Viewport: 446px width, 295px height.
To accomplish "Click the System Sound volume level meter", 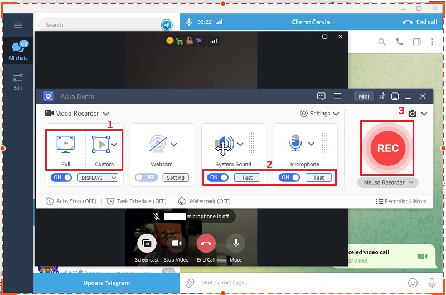I will tap(251, 143).
